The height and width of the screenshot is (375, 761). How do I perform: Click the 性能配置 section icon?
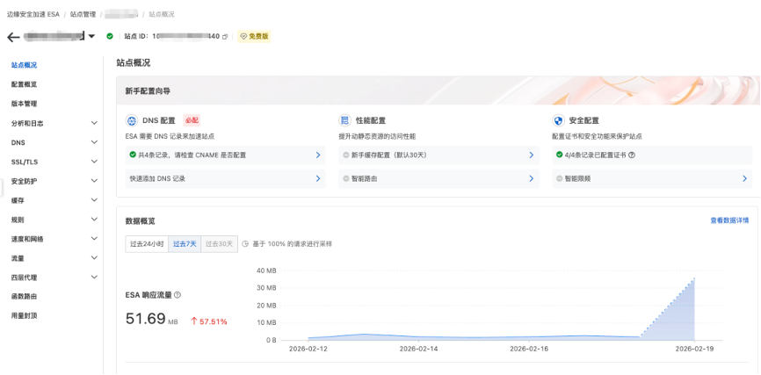344,120
